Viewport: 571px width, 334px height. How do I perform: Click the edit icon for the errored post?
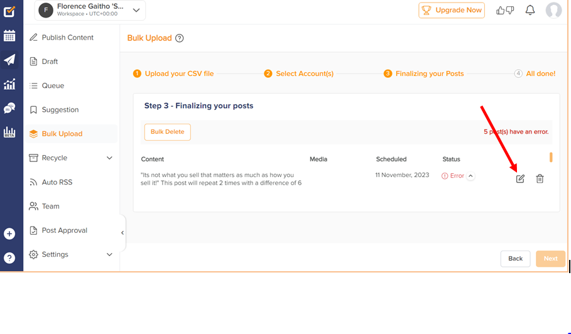pos(520,179)
